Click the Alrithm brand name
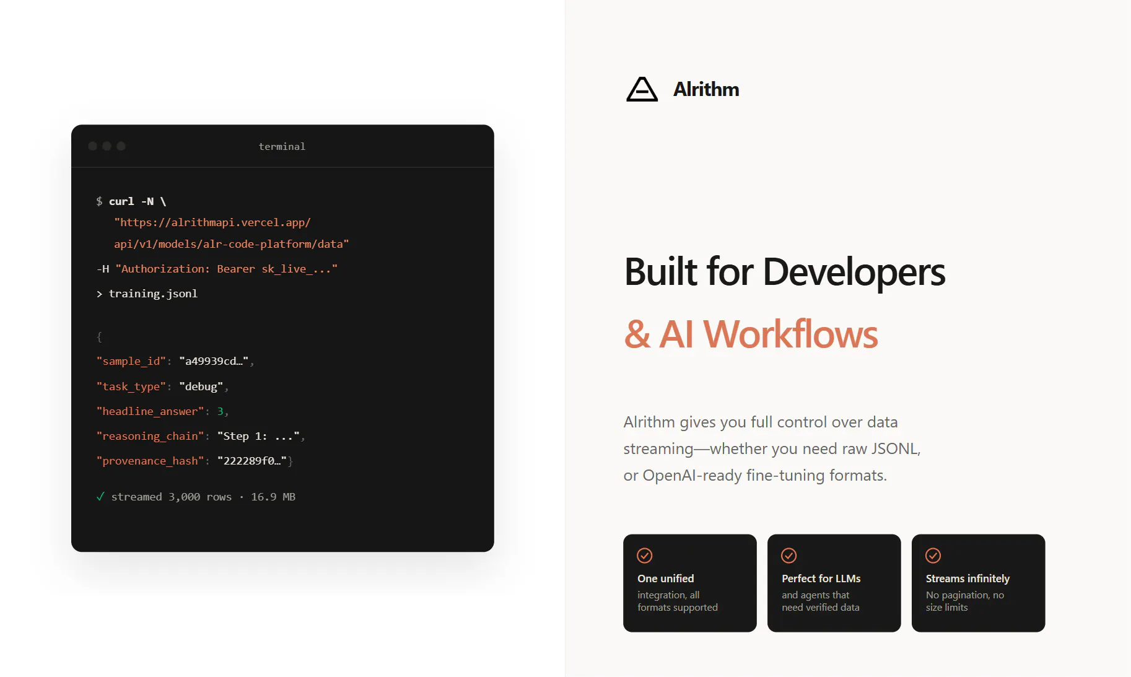 pos(706,89)
